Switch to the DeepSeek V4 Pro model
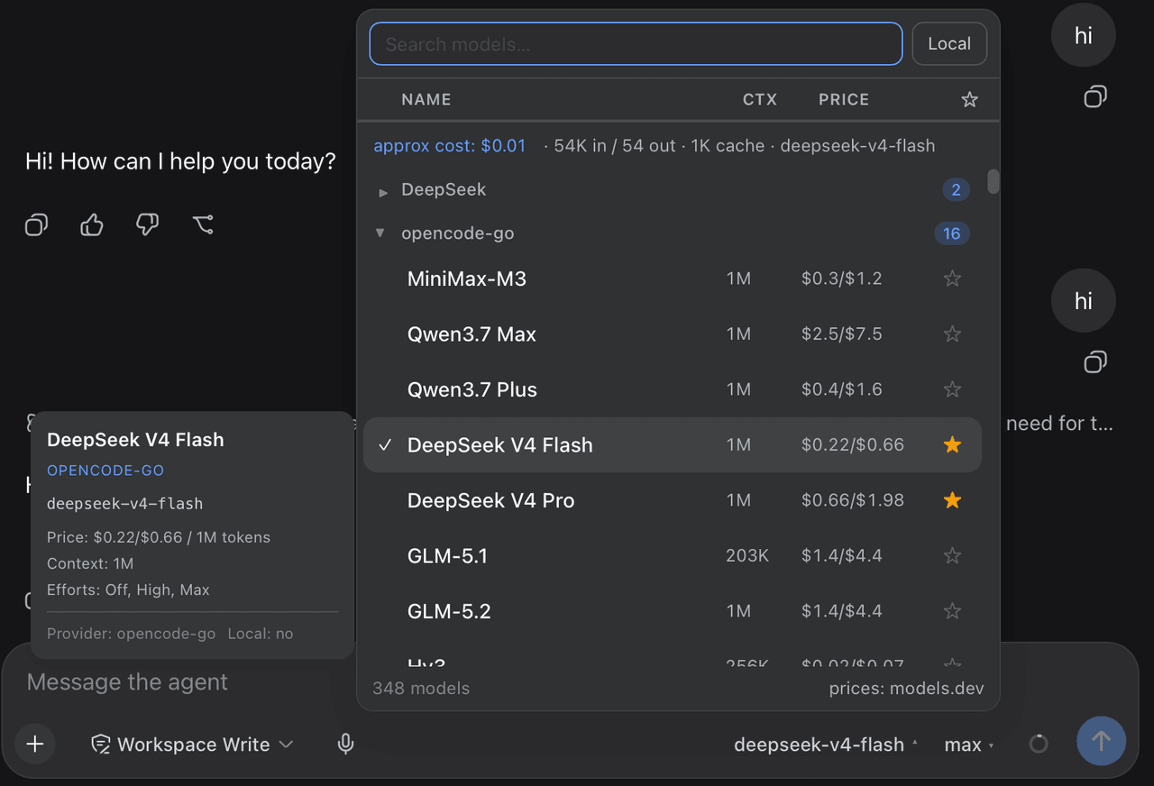This screenshot has height=786, width=1154. 672,500
